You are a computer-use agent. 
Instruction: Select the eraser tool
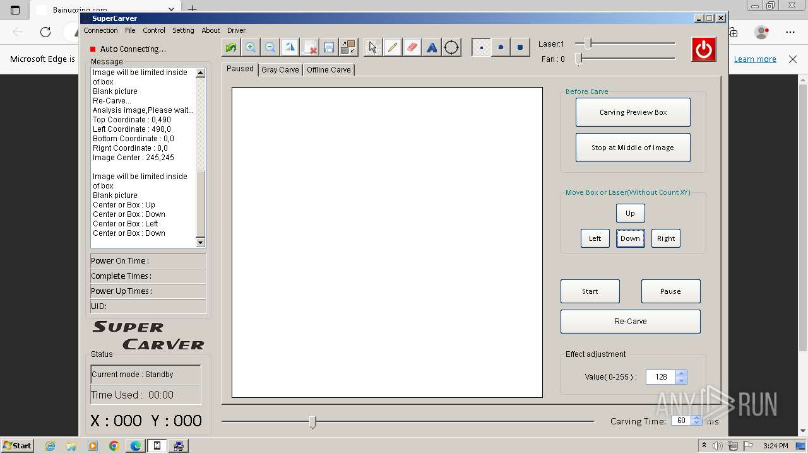(x=412, y=47)
